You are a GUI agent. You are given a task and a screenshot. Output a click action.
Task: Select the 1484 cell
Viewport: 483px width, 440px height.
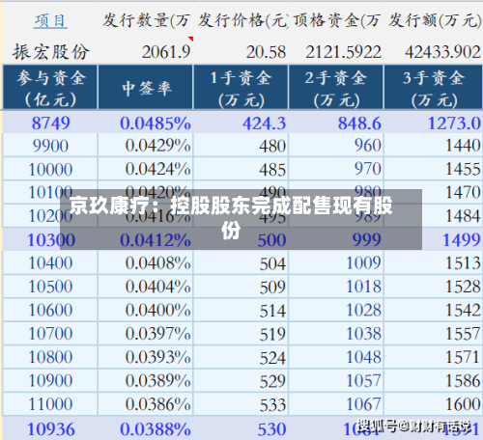tap(434, 215)
